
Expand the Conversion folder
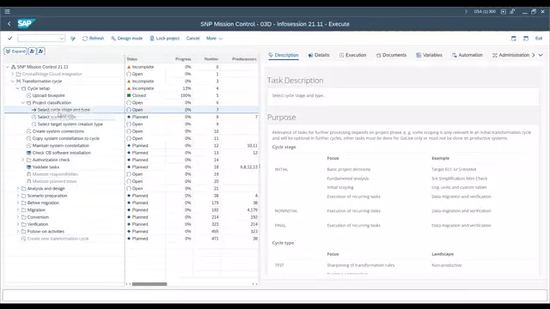pyautogui.click(x=18, y=217)
